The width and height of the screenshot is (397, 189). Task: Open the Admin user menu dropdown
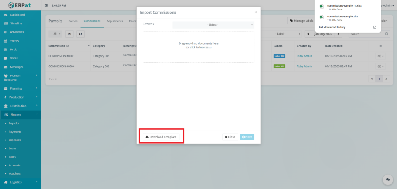(388, 5)
